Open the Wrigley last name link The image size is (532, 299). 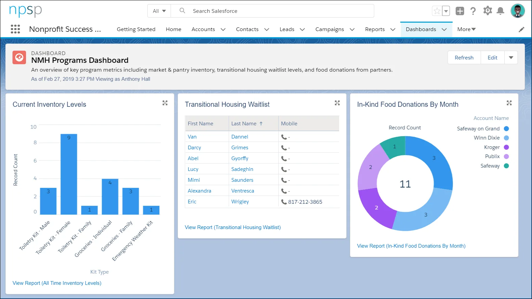240,202
